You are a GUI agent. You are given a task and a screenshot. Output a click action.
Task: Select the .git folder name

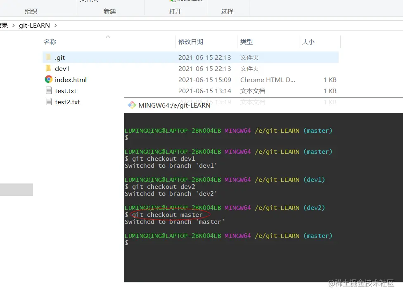59,57
